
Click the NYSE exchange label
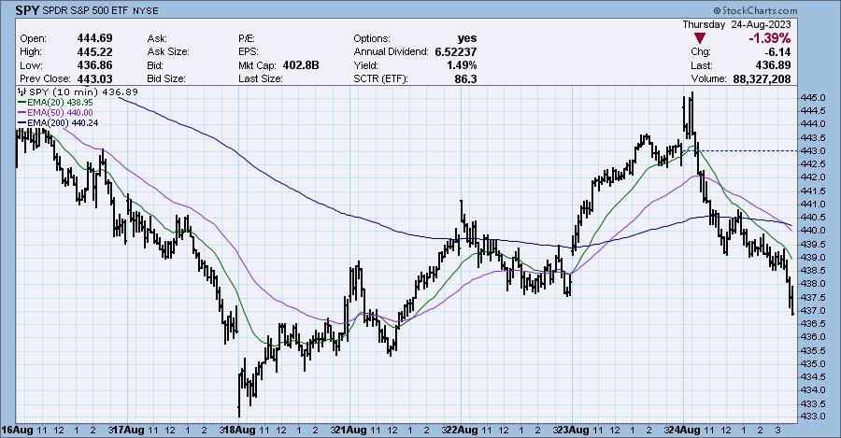145,11
